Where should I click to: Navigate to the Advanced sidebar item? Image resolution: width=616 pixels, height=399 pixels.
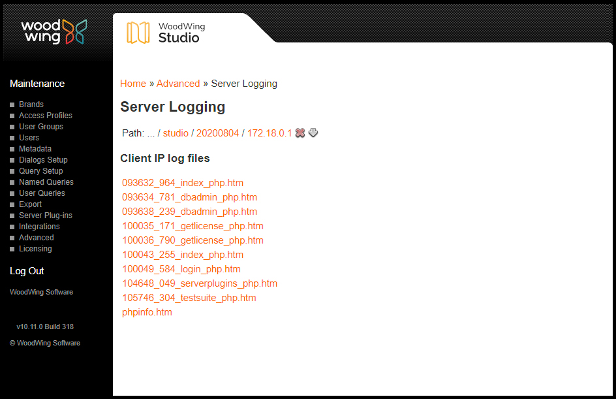point(37,238)
